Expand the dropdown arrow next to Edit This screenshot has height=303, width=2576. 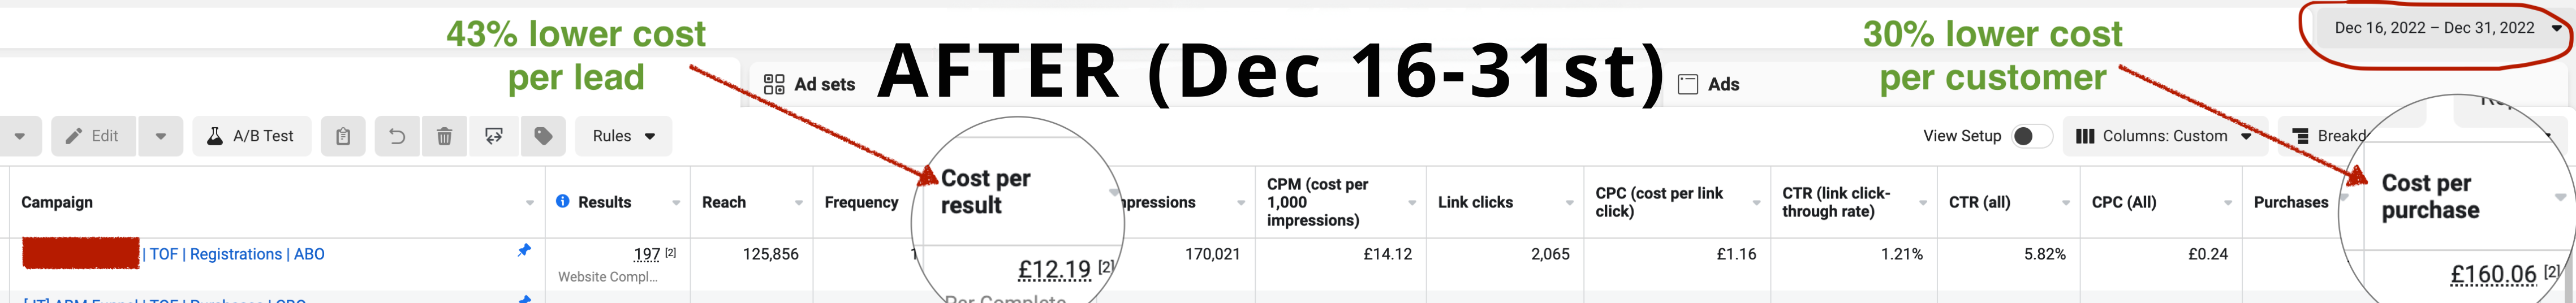click(161, 136)
